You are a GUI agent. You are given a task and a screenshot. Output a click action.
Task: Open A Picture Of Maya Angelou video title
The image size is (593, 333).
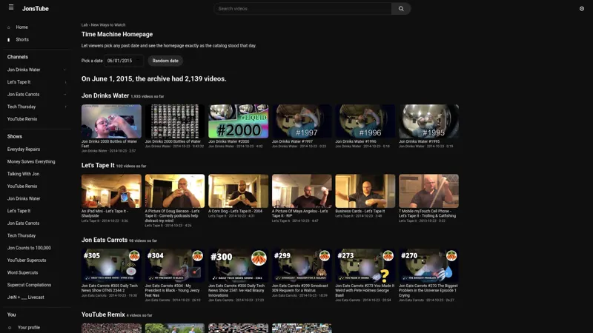[300, 214]
